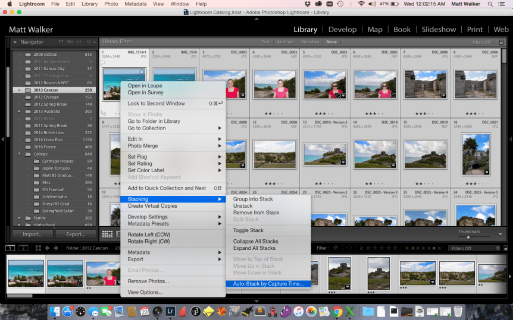Click the red color label filter swatch
This screenshot has height=320, width=513.
[x=408, y=248]
